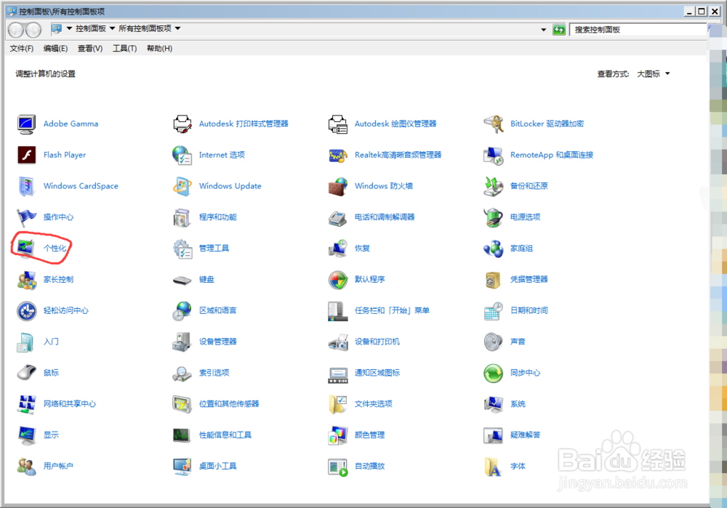This screenshot has width=727, height=508.
Task: Click the 任务栏和「开始」菜单 link
Action: tap(393, 310)
